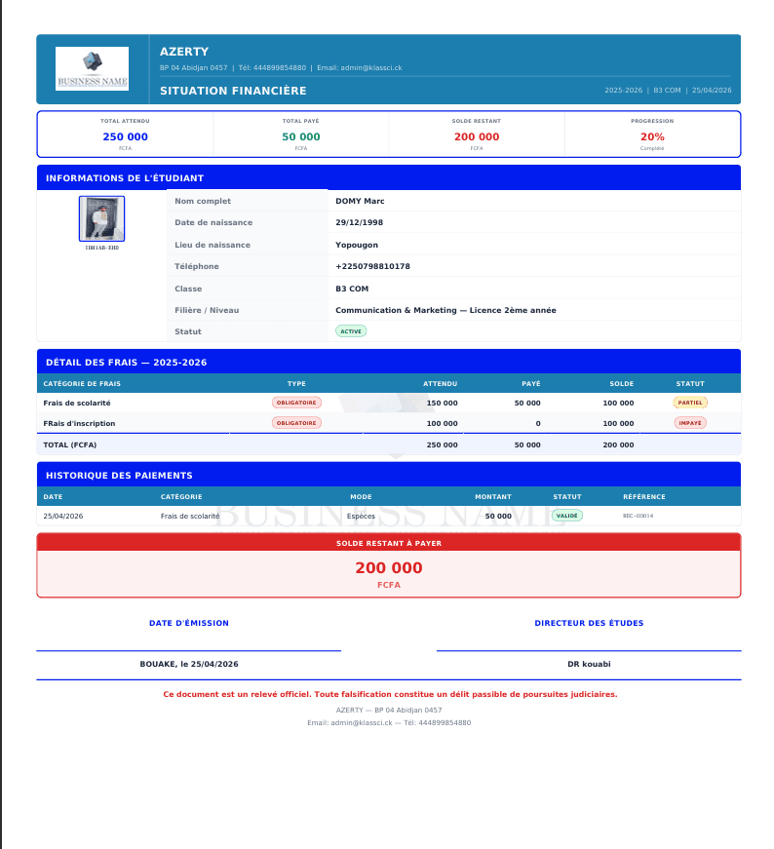Click the SITUATION FINANCIÈRE title

(233, 91)
